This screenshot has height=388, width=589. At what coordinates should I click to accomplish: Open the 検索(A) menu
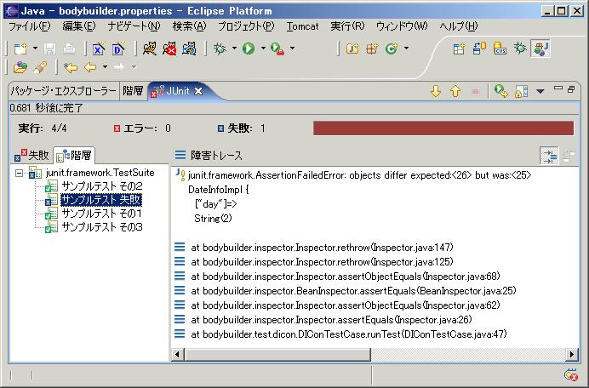(189, 26)
